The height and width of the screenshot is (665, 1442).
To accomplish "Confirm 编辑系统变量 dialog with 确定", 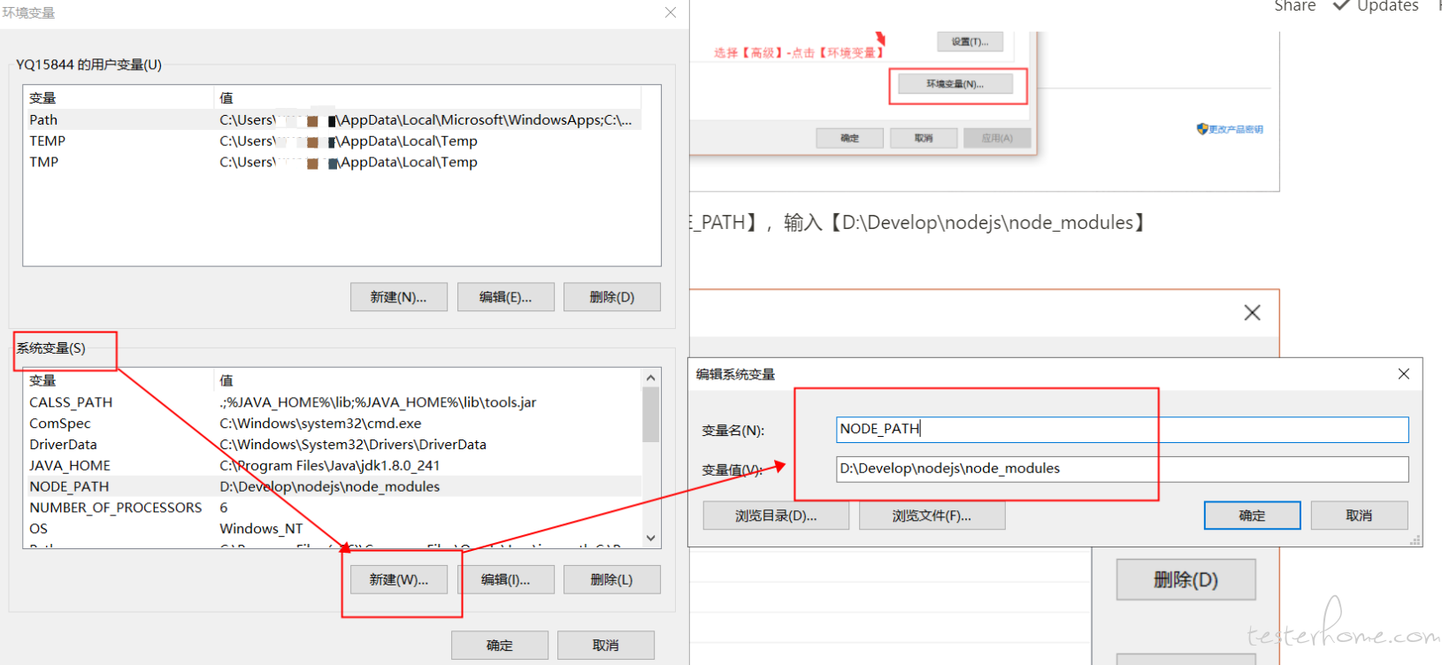I will (1252, 516).
